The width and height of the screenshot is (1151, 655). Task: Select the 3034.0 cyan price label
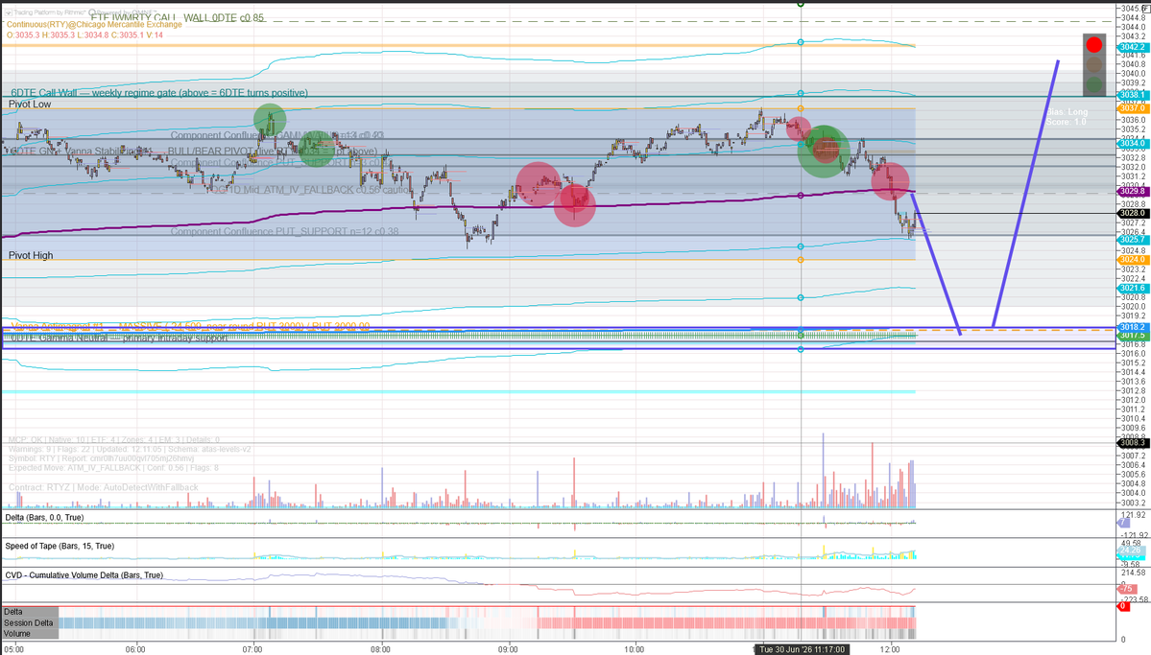[x=1133, y=143]
